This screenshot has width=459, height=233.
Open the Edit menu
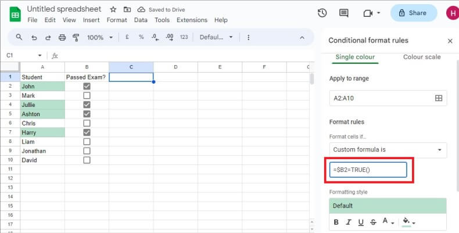(50, 20)
